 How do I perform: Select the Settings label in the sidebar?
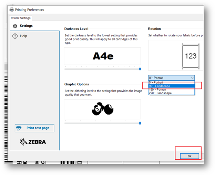coord(26,26)
